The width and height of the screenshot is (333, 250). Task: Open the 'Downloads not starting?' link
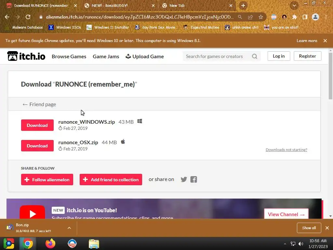(x=286, y=150)
